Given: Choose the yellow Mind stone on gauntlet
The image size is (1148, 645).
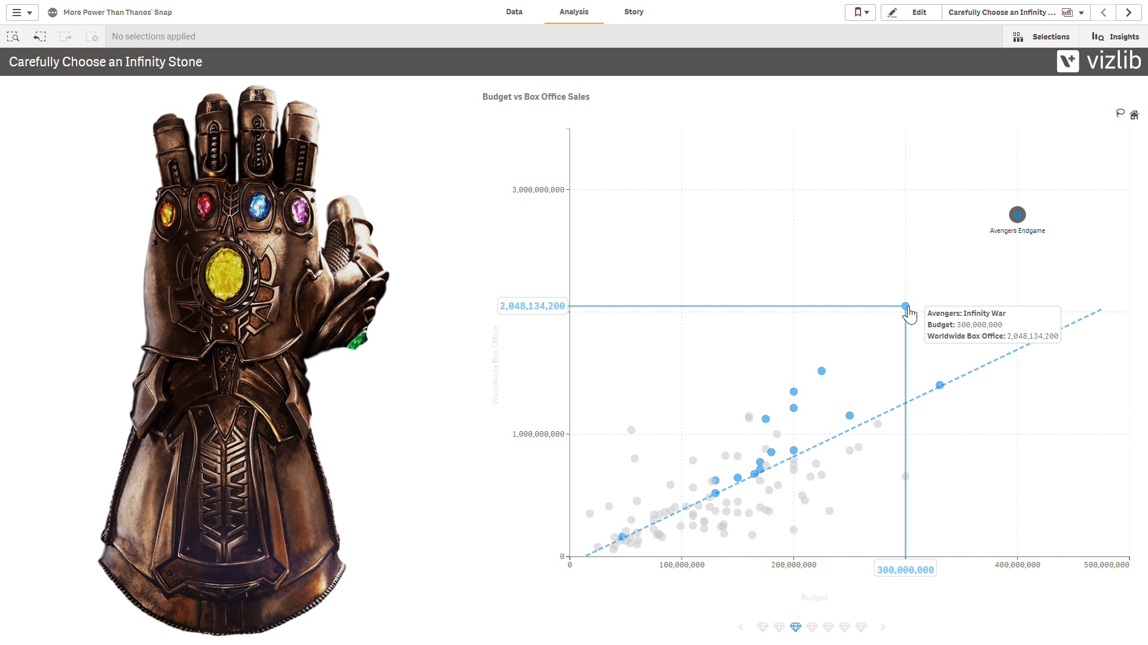Looking at the screenshot, I should click(x=224, y=274).
